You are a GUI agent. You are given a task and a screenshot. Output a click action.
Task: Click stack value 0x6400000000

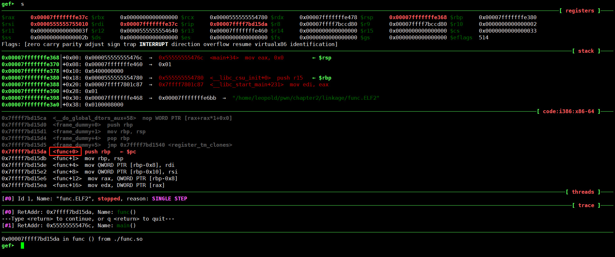[104, 71]
